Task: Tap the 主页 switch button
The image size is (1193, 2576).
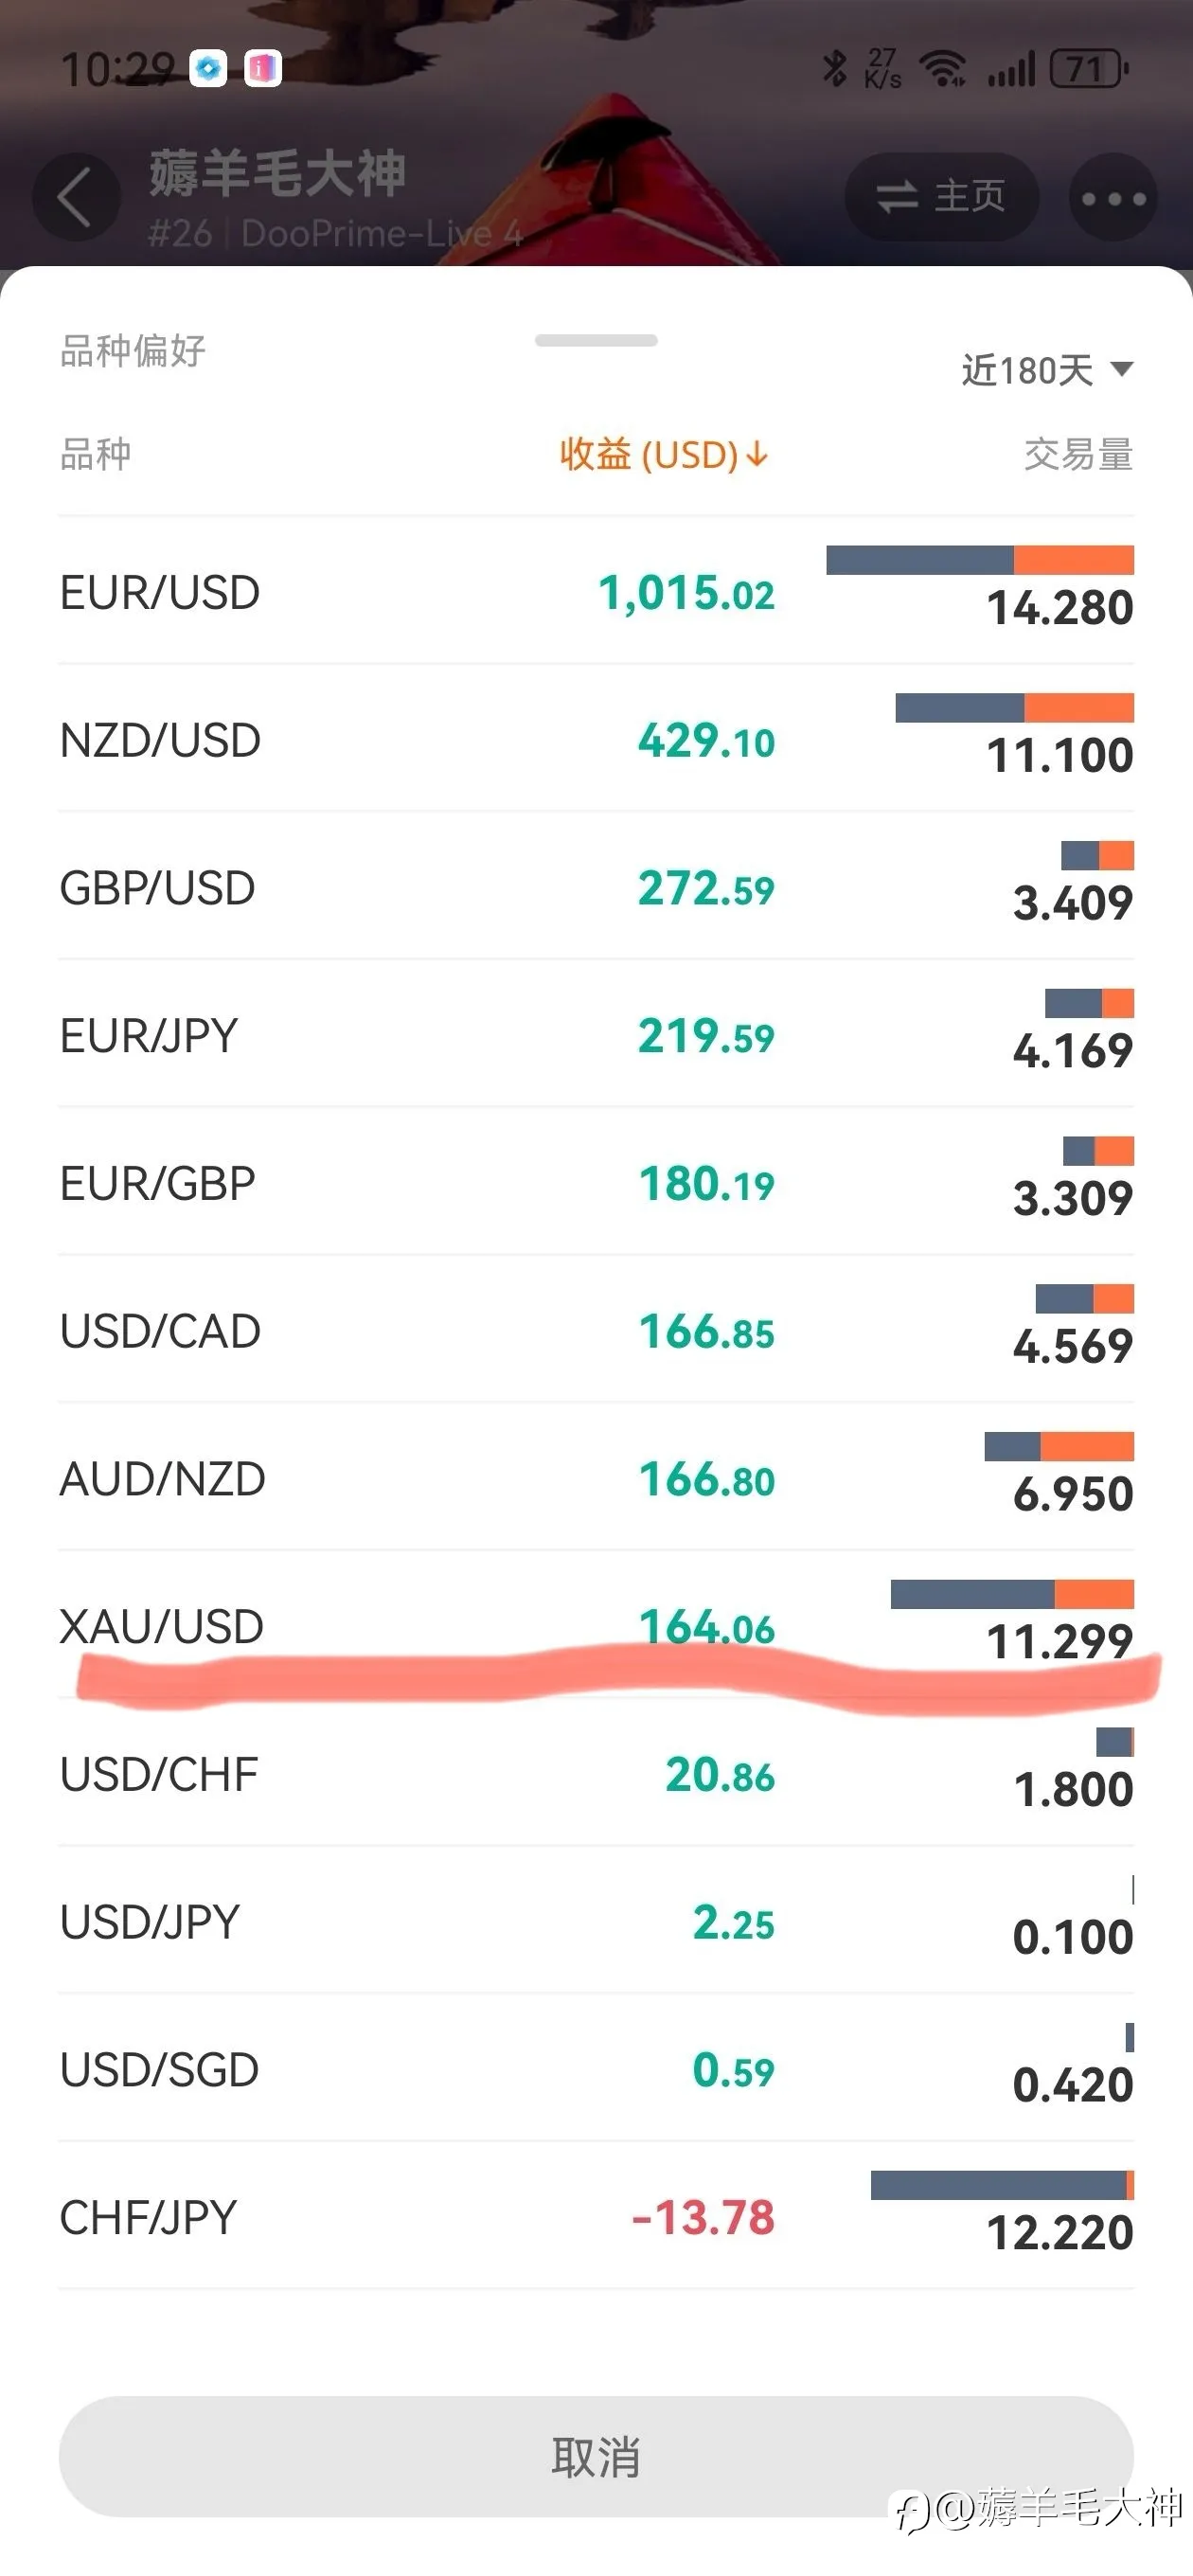Action: pos(941,196)
